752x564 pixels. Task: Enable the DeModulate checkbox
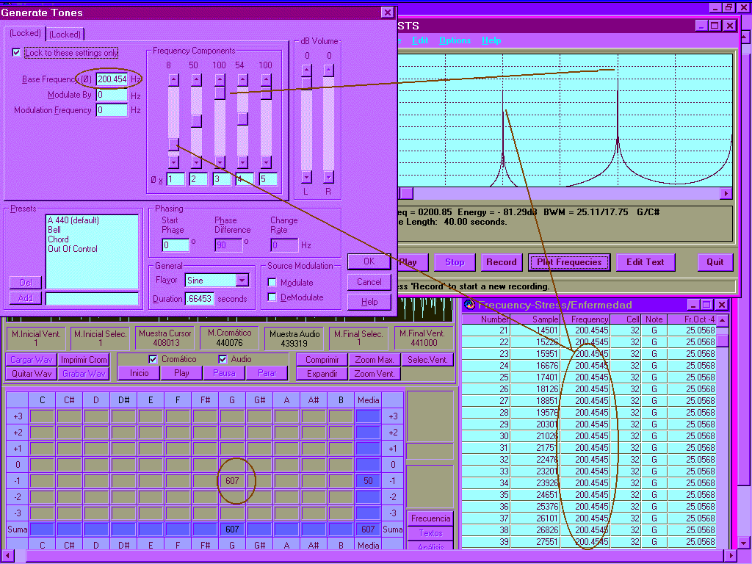pyautogui.click(x=272, y=297)
